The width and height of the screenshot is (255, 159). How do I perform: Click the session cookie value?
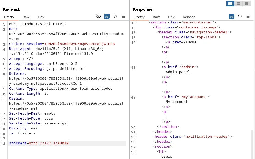coord(80,44)
